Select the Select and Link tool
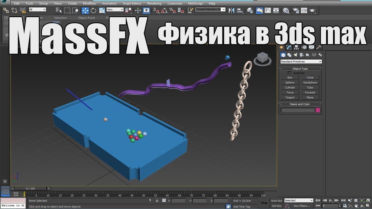 pos(6,10)
